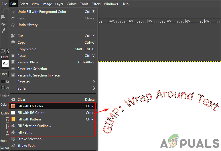
Task: Select the Color Picker tool in toolbox
Action: click(x=3, y=31)
